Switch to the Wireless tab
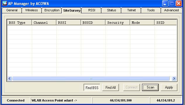The height and width of the screenshot is (105, 185). click(32, 10)
